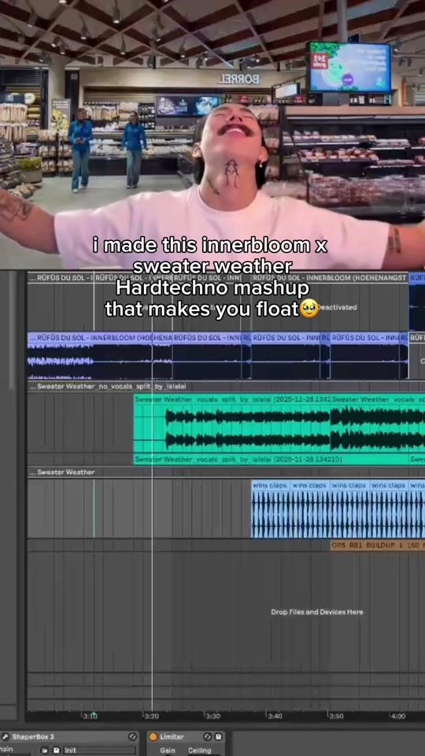The image size is (425, 756).
Task: Click the 'Drop Files and Devices Here' area
Action: tap(317, 612)
